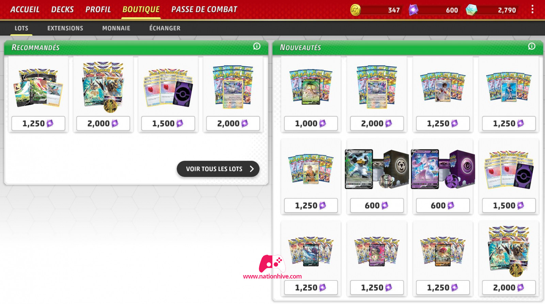
Task: Buy the 1,000 crystal bundle in Nouveautés
Action: click(x=311, y=123)
